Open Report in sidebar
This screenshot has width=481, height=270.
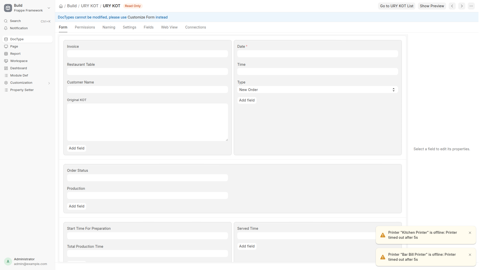27,54
